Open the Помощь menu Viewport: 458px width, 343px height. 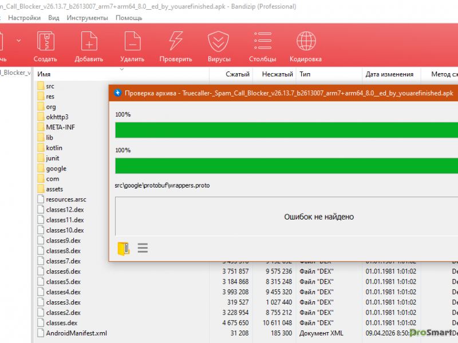pyautogui.click(x=129, y=18)
